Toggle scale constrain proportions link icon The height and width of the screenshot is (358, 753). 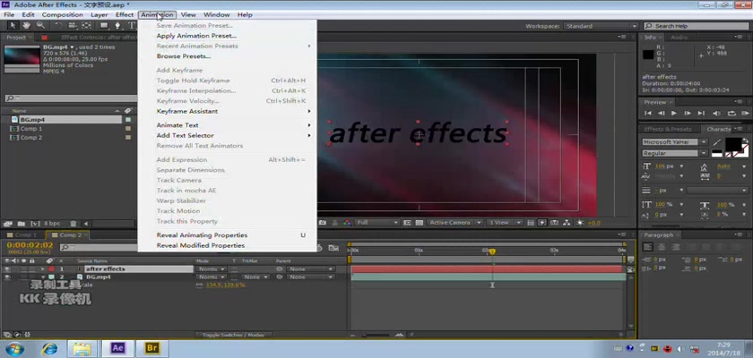click(x=200, y=286)
